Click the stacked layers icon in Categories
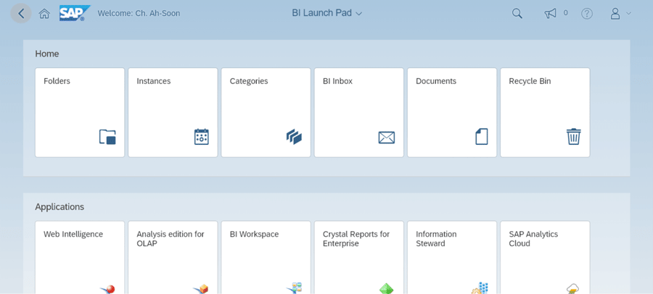Image resolution: width=653 pixels, height=294 pixels. (x=294, y=137)
